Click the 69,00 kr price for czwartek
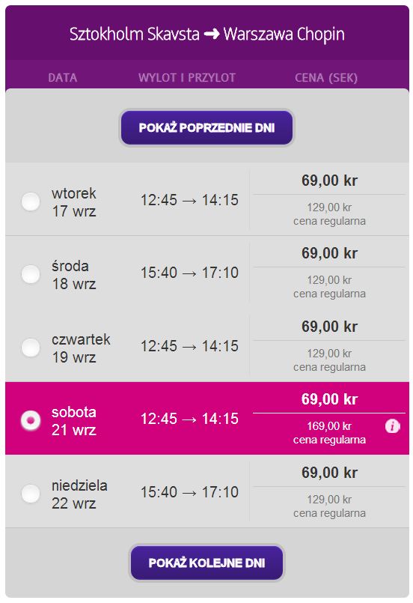413x603 pixels. 329,327
